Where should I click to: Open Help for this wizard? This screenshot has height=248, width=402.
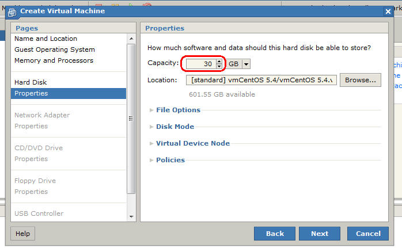pos(23,234)
